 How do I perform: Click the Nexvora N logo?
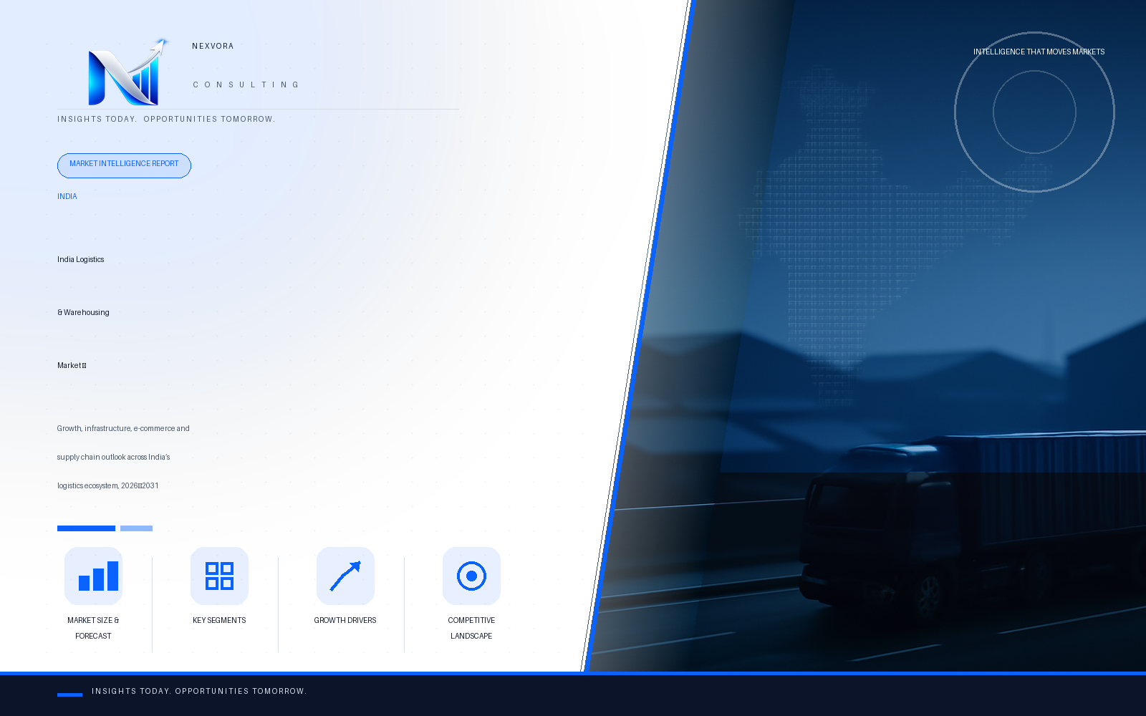(127, 72)
